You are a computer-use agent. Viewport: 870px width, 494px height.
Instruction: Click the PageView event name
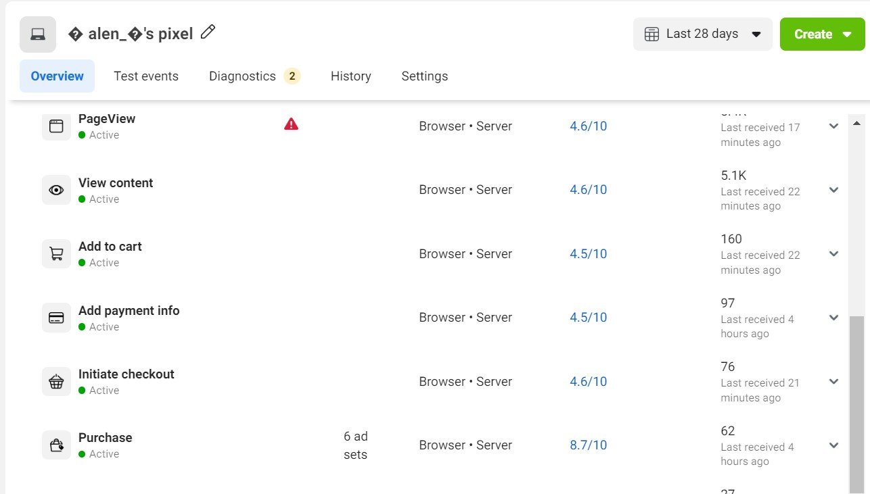[107, 119]
